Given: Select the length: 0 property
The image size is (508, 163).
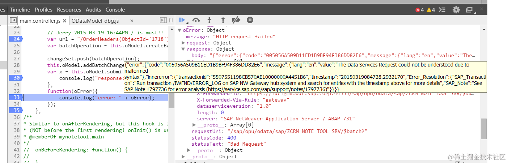Looking at the screenshot, I should pyautogui.click(x=211, y=112).
